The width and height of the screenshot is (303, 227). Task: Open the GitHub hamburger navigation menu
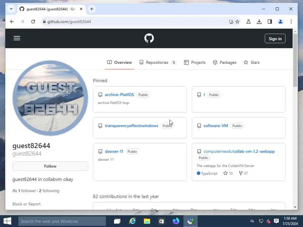tap(17, 38)
